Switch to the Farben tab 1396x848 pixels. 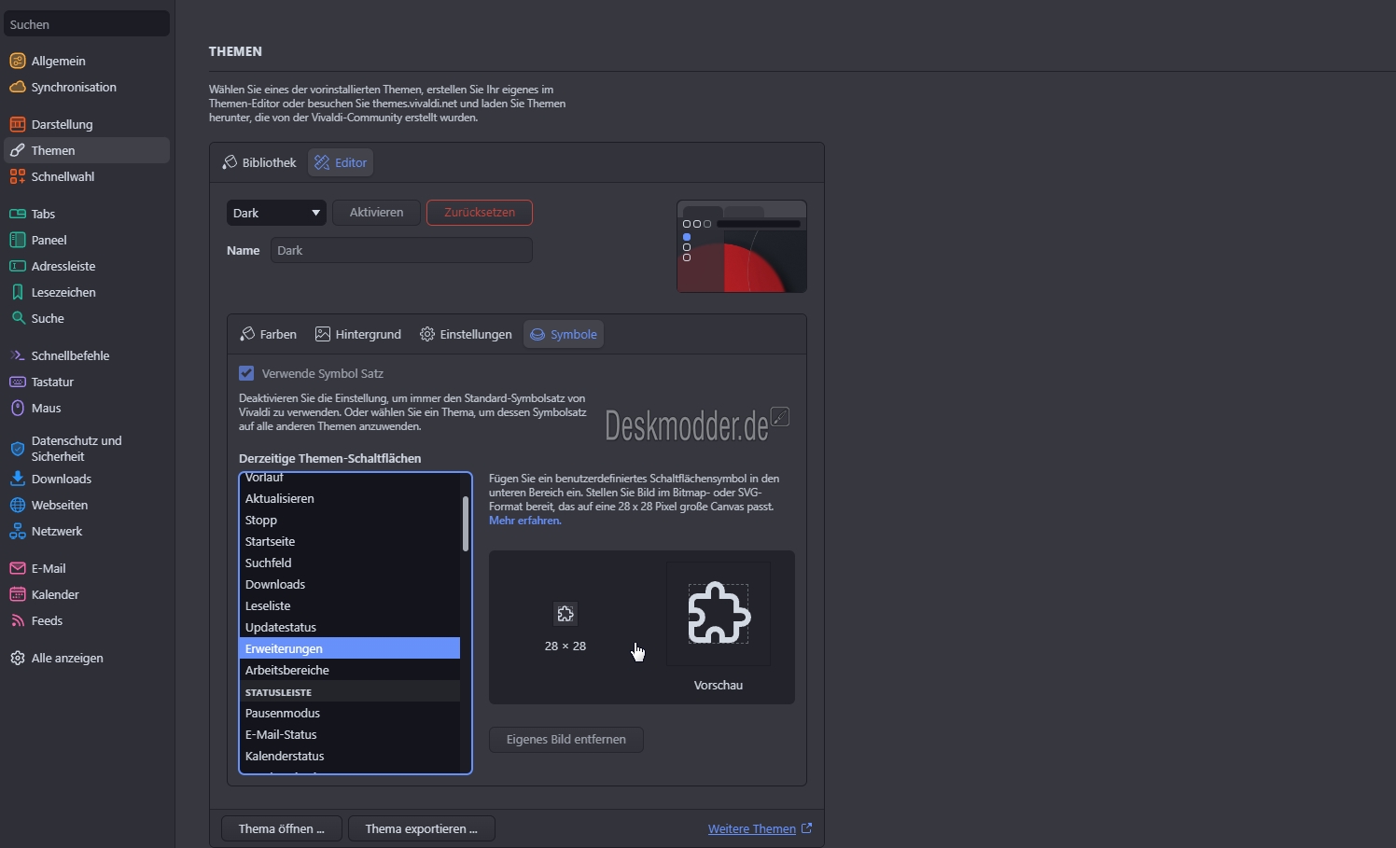[x=268, y=334]
